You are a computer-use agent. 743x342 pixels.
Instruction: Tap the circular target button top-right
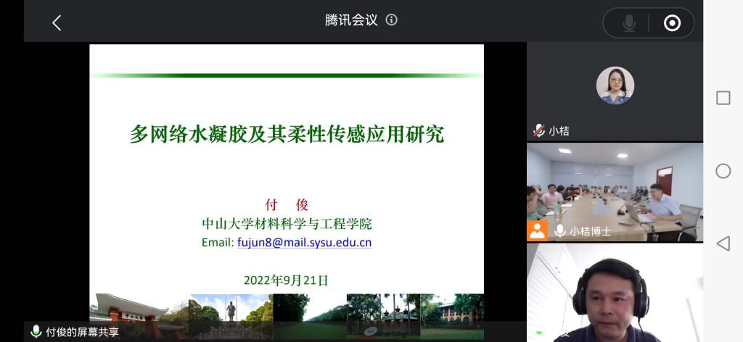(672, 23)
